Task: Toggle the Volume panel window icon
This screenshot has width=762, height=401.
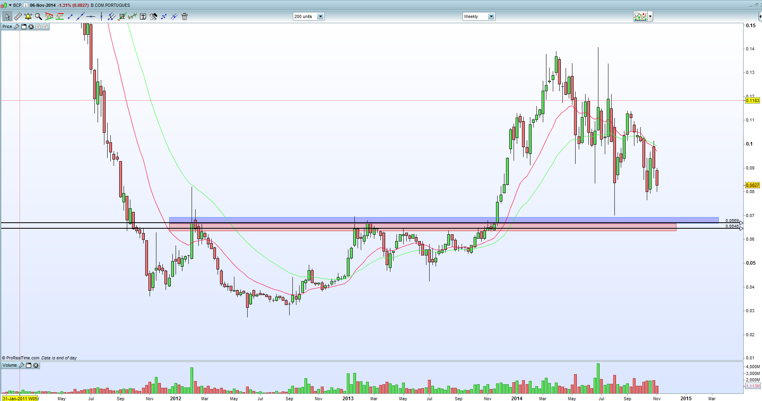Action: pyautogui.click(x=28, y=365)
